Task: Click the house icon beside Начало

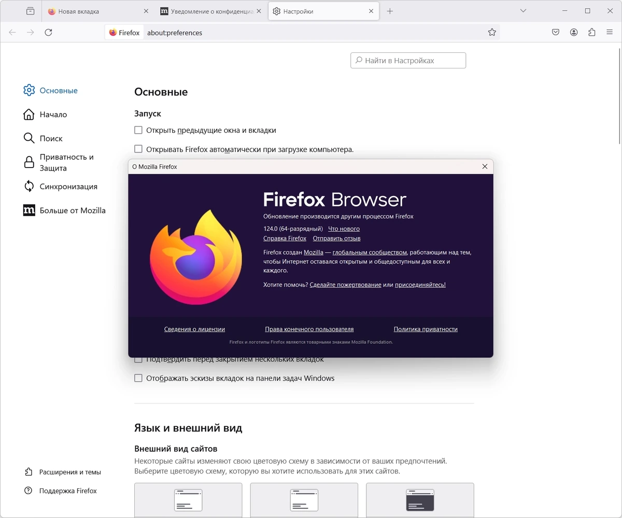Action: click(x=29, y=115)
